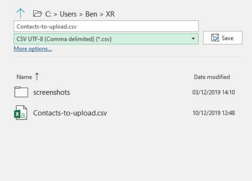
Task: Open the file type dropdown arrow
Action: pyautogui.click(x=193, y=39)
